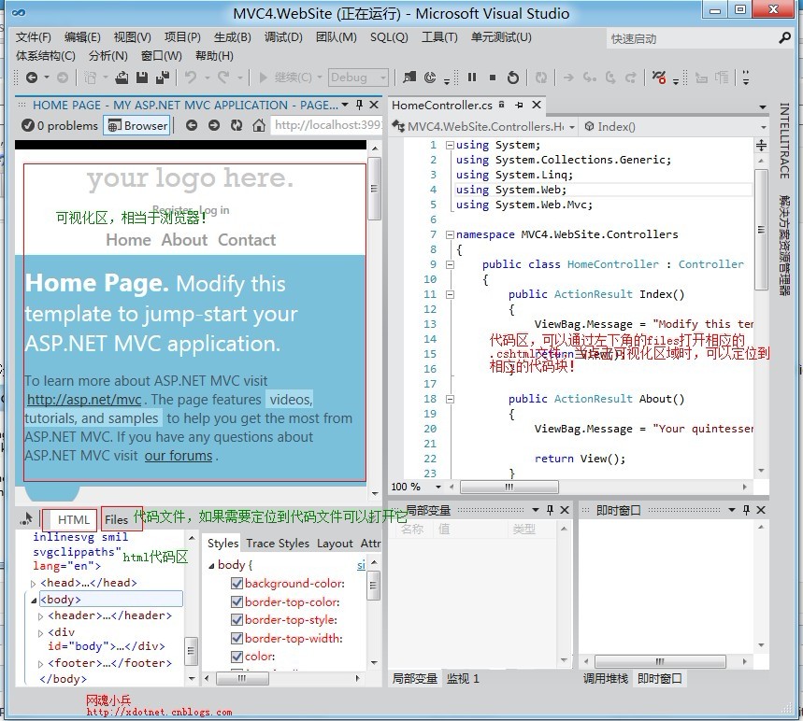Expand the footer node in HTML tree
The height and width of the screenshot is (721, 803).
pos(41,664)
